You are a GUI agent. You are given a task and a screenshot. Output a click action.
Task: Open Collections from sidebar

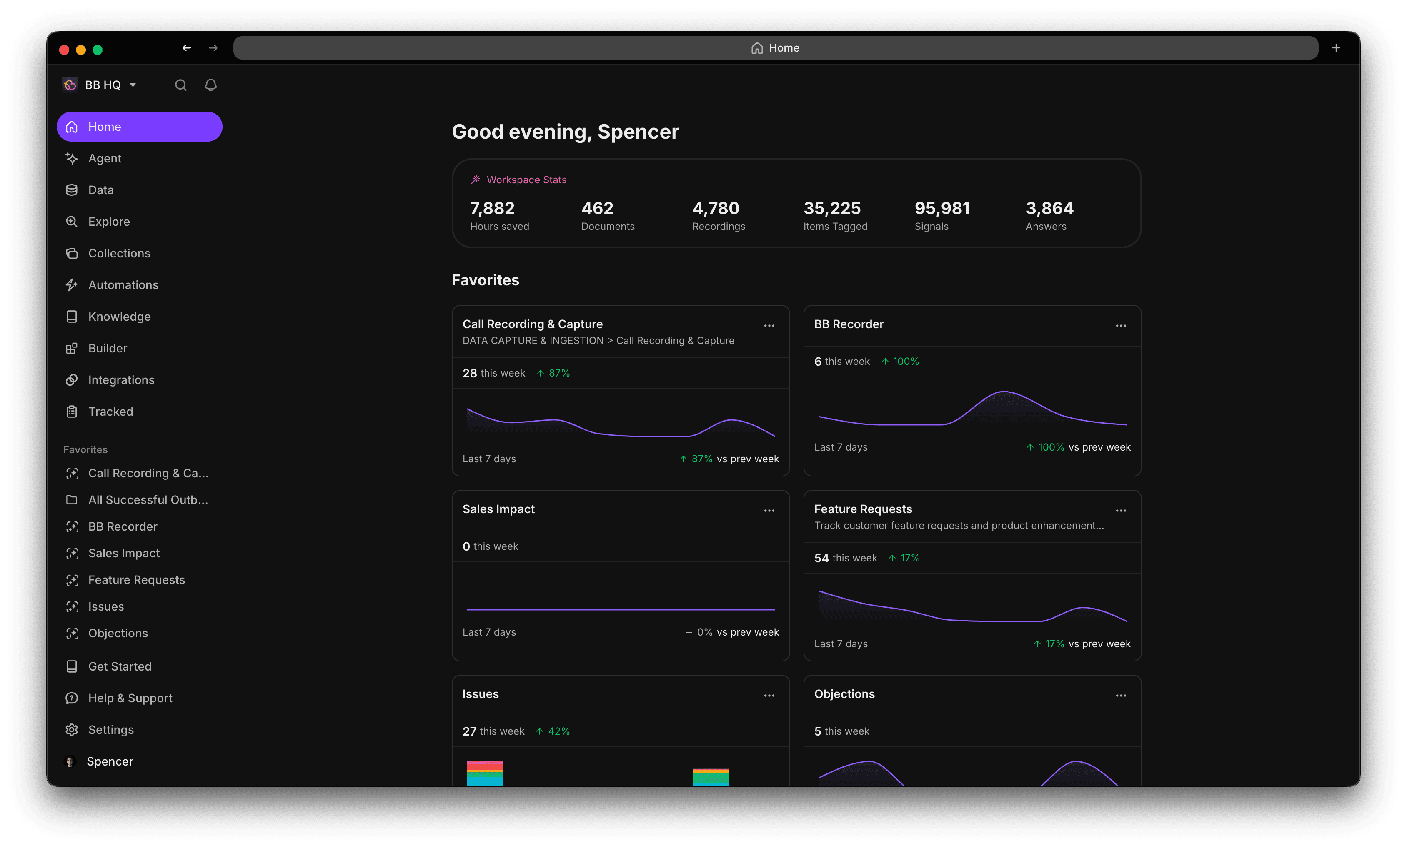coord(139,253)
